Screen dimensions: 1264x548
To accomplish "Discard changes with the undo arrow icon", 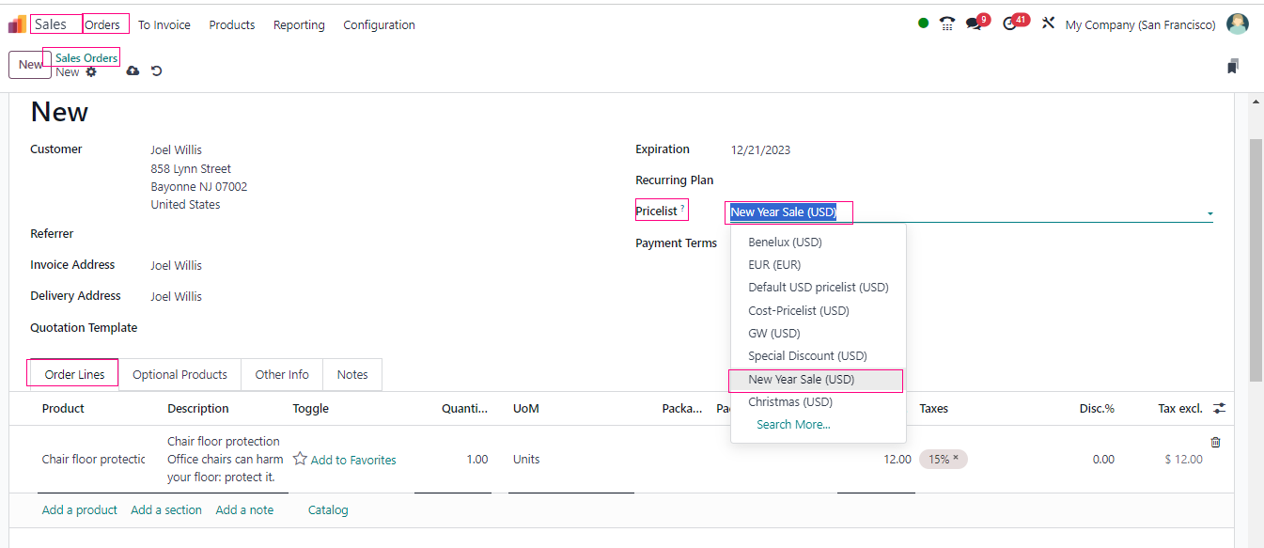I will [x=157, y=71].
